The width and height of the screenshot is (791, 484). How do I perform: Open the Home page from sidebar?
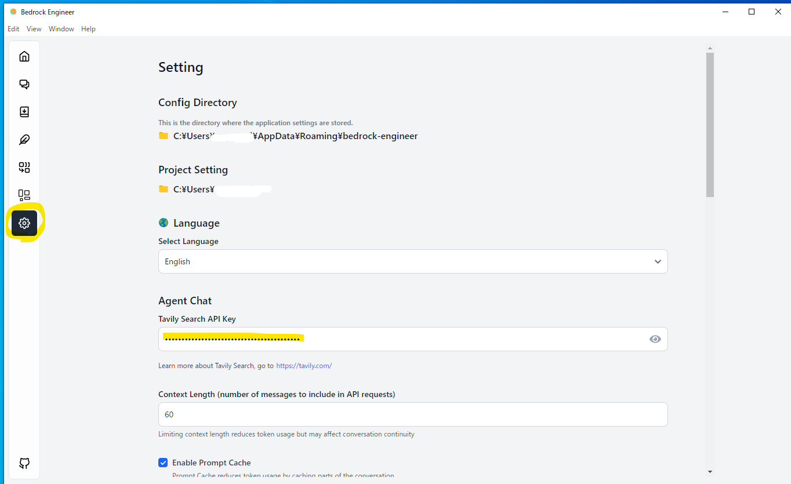tap(24, 56)
